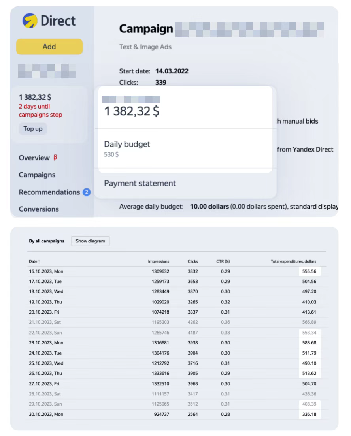Click the 530 $ daily budget value
Image resolution: width=351 pixels, height=436 pixels.
(x=111, y=154)
